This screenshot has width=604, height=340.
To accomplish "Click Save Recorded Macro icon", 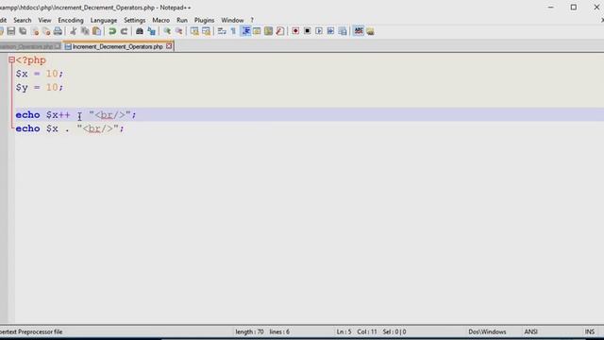I will (343, 31).
